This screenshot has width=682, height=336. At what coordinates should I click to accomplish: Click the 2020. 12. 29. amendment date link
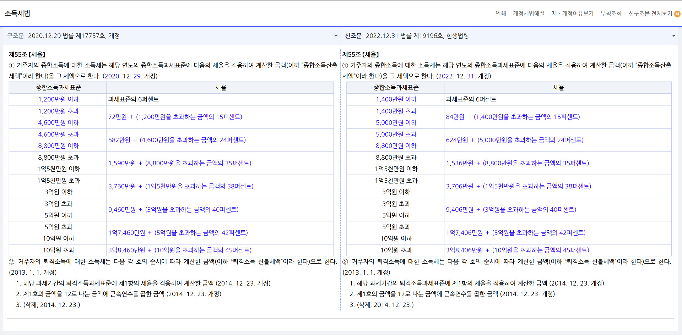point(123,76)
